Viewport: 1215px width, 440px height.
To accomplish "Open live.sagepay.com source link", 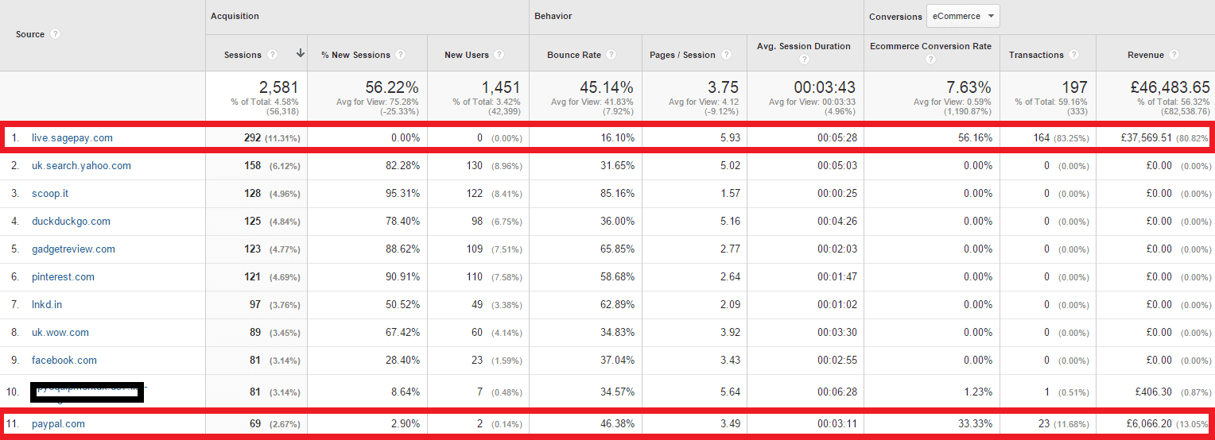I will [72, 137].
